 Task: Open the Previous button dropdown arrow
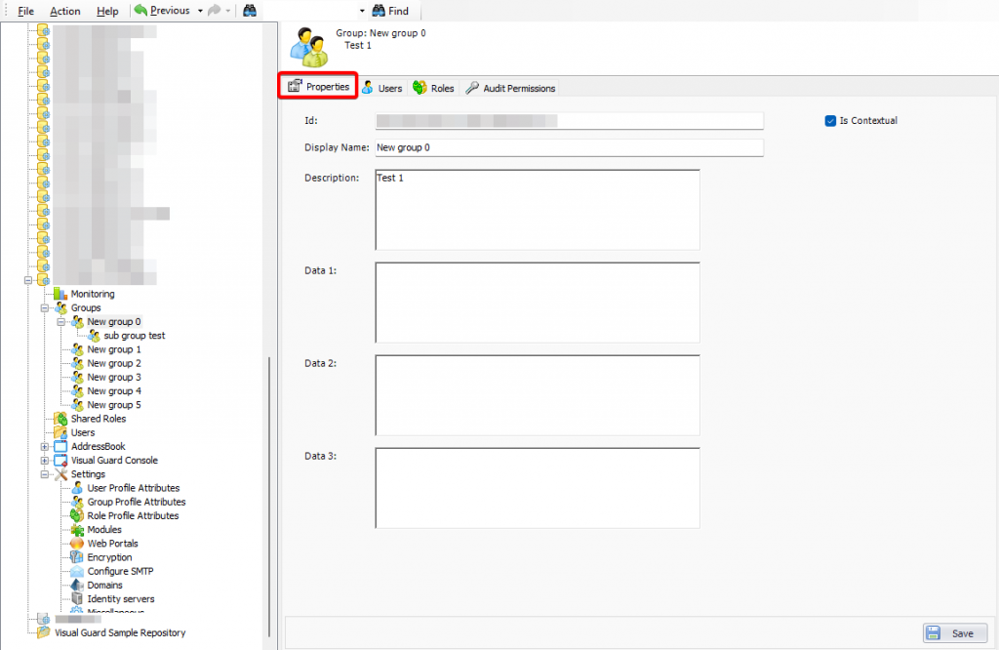199,11
